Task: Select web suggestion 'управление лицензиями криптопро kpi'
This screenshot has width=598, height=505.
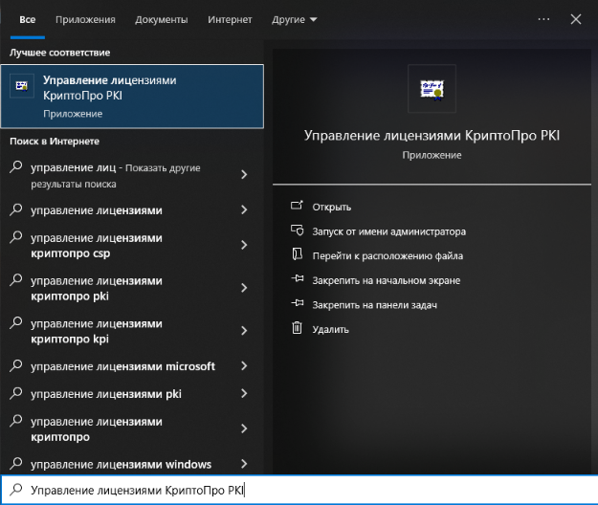Action: coord(96,331)
